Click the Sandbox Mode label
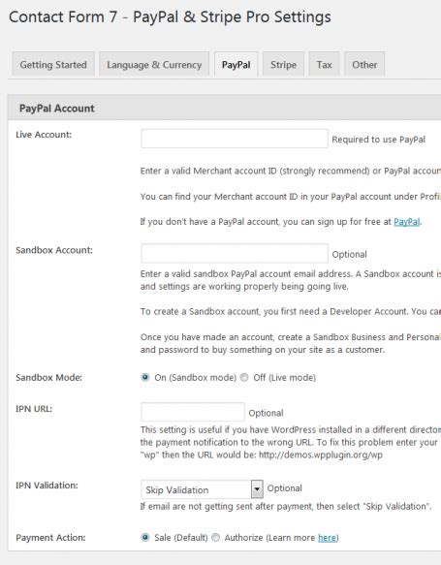441x565 pixels. [x=49, y=378]
